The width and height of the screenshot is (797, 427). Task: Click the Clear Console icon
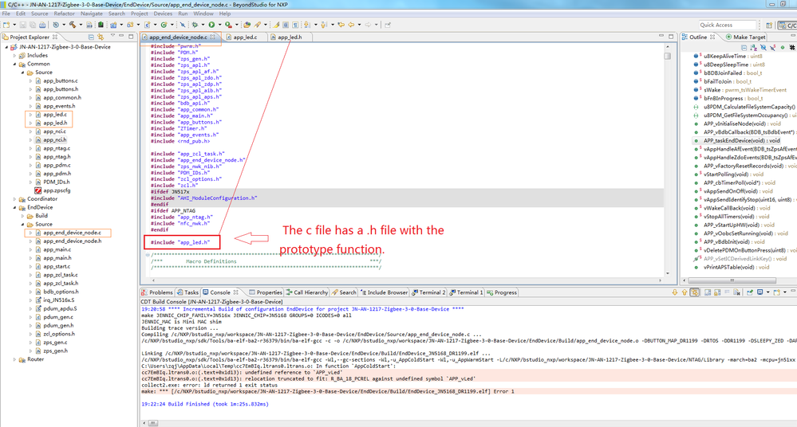click(x=736, y=292)
